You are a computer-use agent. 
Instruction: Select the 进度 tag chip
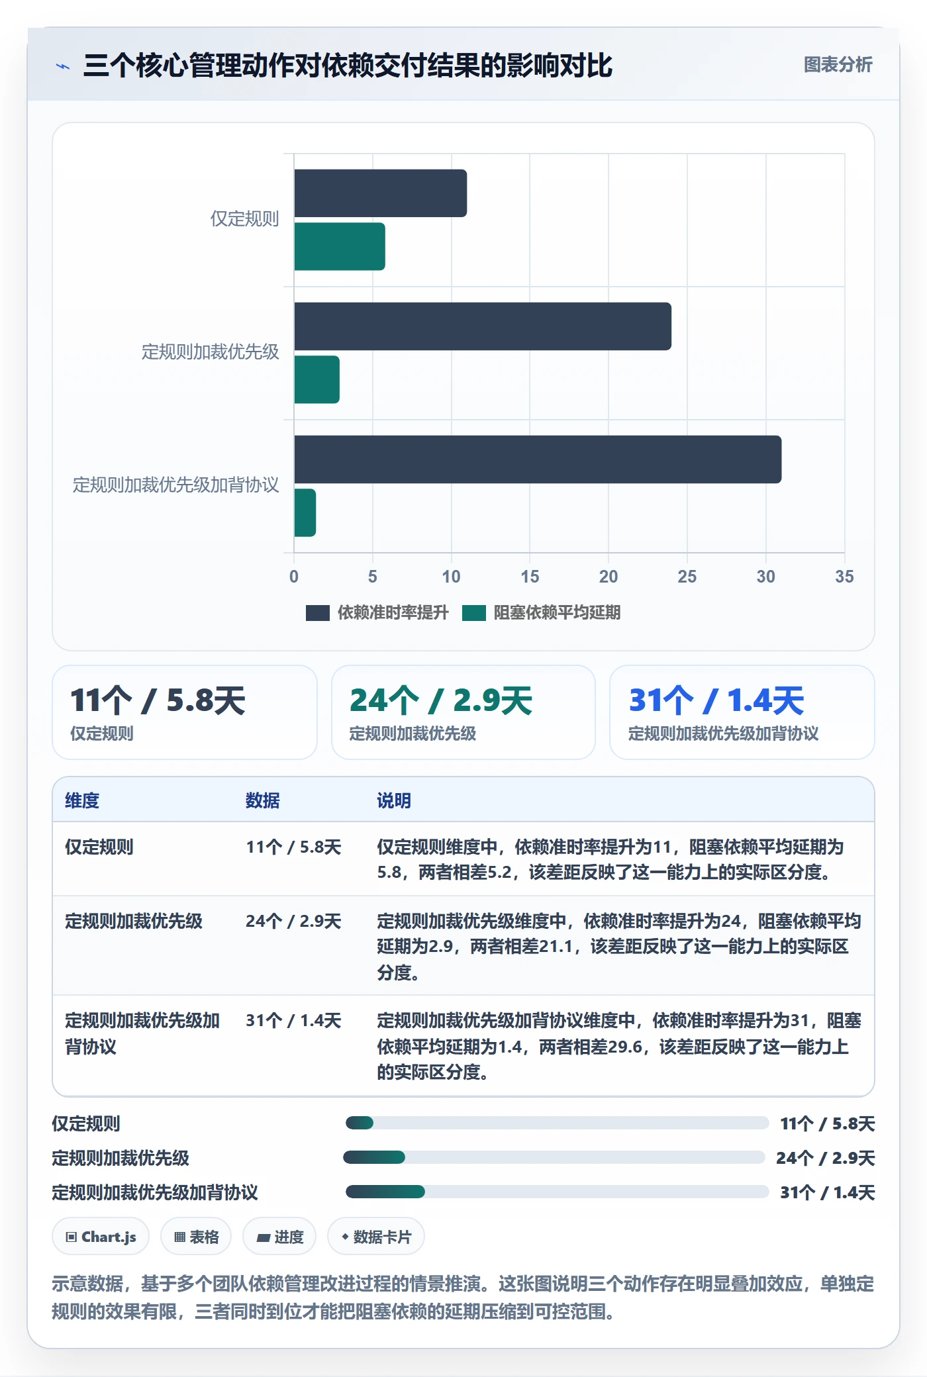pos(279,1237)
